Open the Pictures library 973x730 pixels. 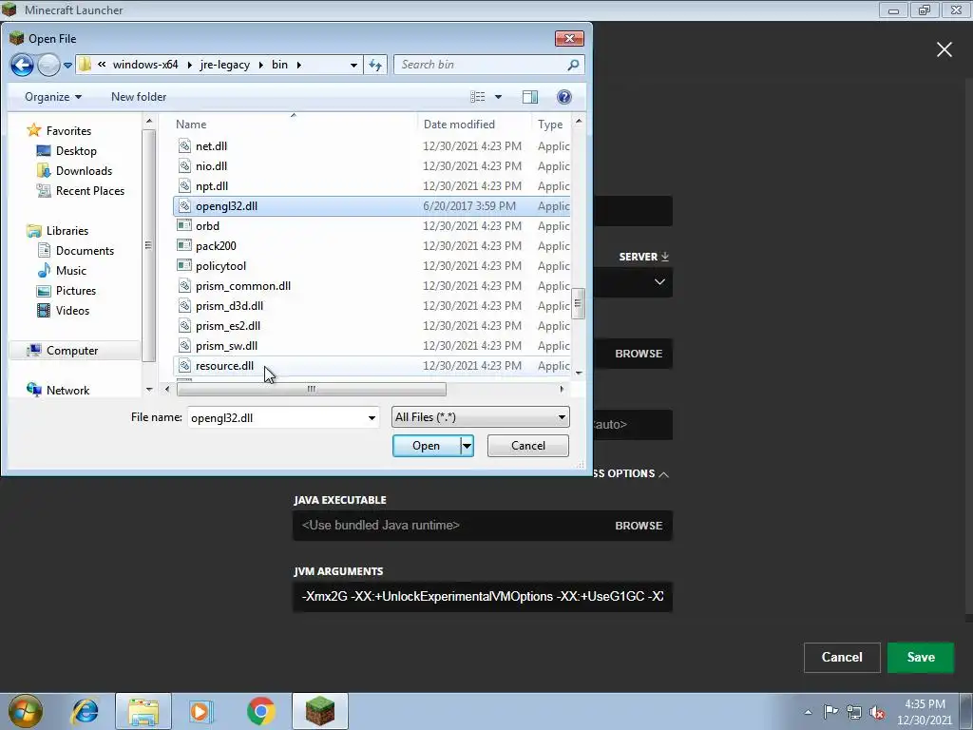coord(76,291)
